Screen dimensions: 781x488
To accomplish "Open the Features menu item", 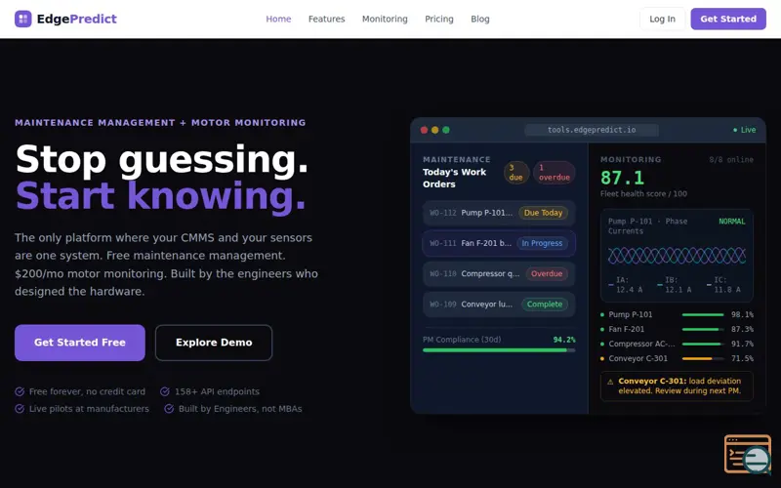I will click(326, 19).
